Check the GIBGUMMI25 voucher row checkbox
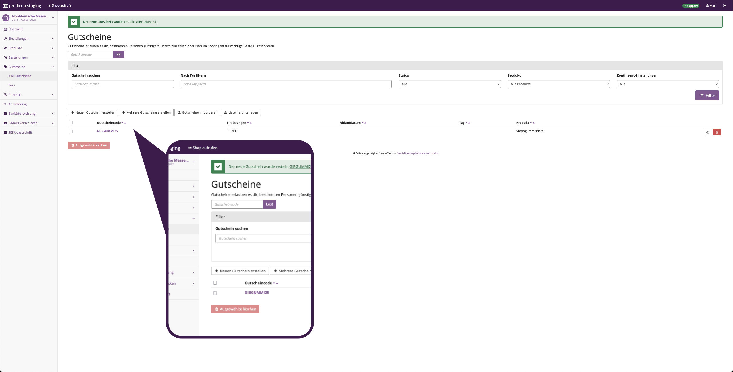 (x=71, y=132)
